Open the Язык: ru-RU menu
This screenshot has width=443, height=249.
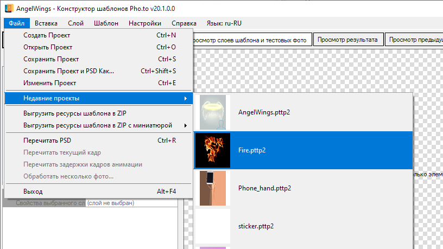click(224, 23)
